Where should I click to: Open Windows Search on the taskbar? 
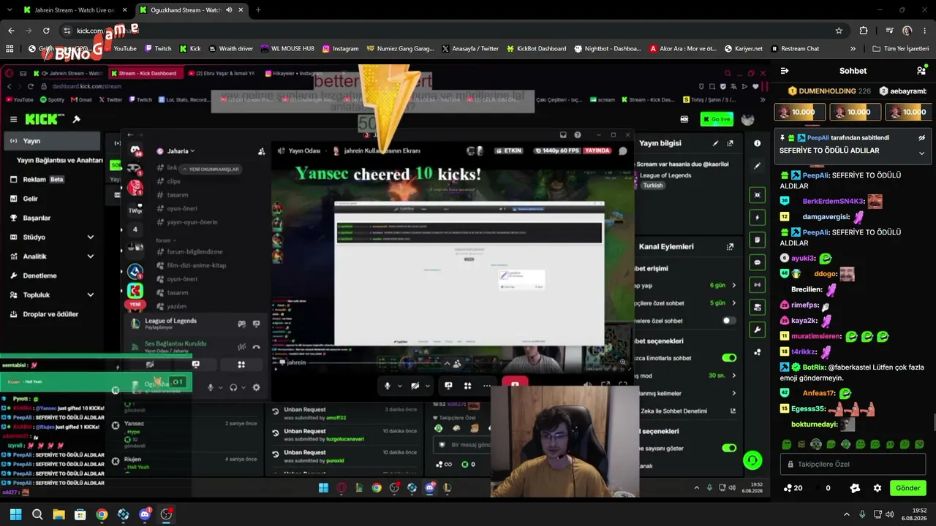tap(37, 514)
